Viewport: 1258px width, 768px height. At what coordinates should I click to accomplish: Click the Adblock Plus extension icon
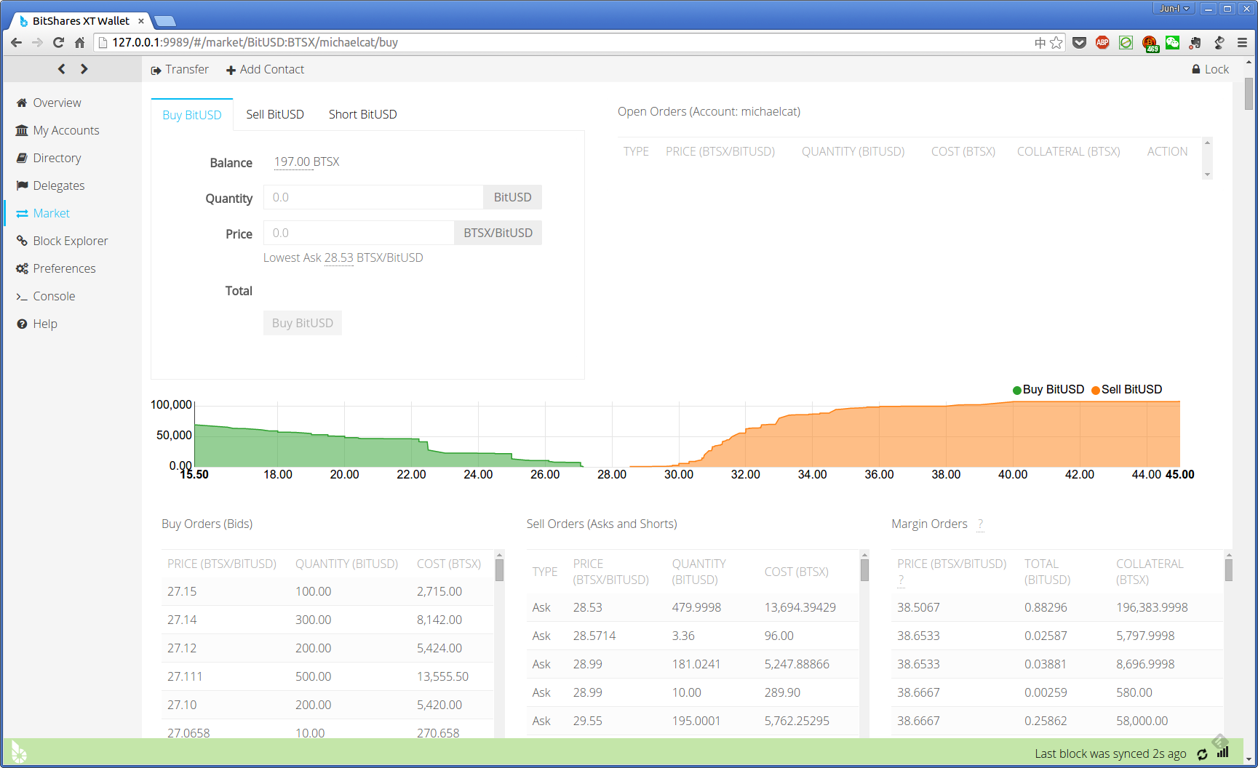tap(1102, 42)
